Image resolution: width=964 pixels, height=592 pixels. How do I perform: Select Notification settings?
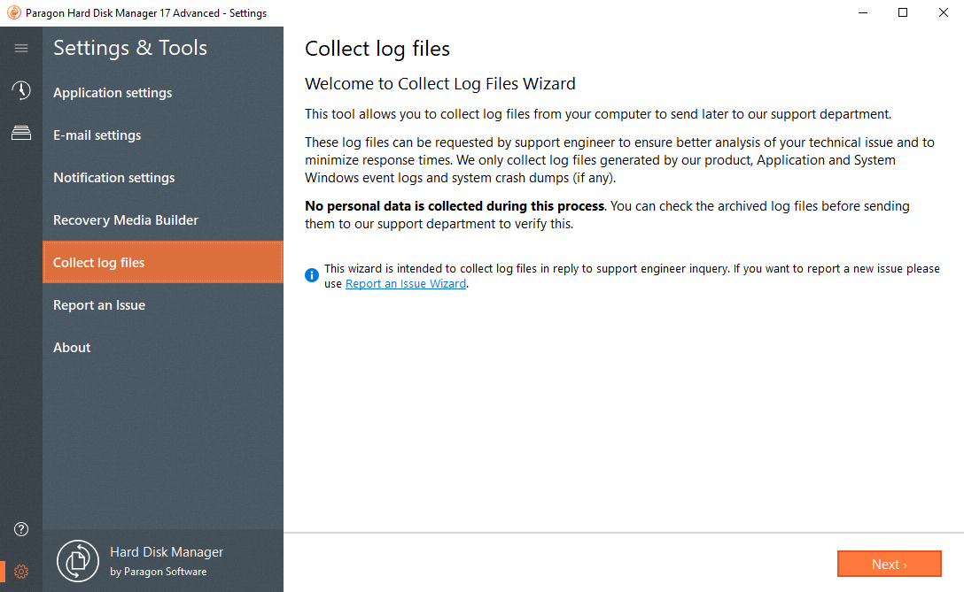(113, 177)
